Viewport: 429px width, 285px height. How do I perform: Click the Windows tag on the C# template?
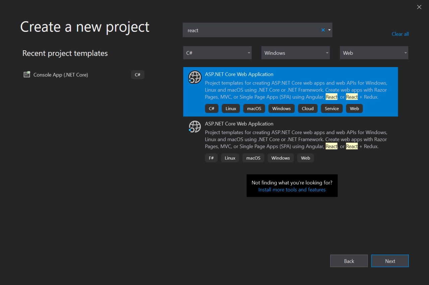click(x=282, y=108)
